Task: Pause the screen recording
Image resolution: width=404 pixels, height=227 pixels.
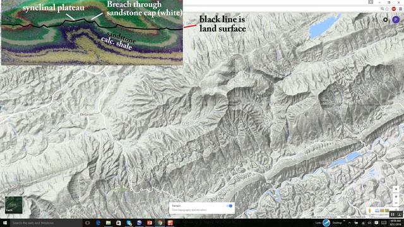Action: click(x=393, y=214)
